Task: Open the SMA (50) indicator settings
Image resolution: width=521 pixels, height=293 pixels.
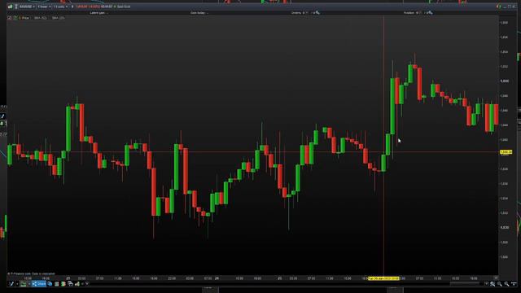Action: (x=40, y=18)
